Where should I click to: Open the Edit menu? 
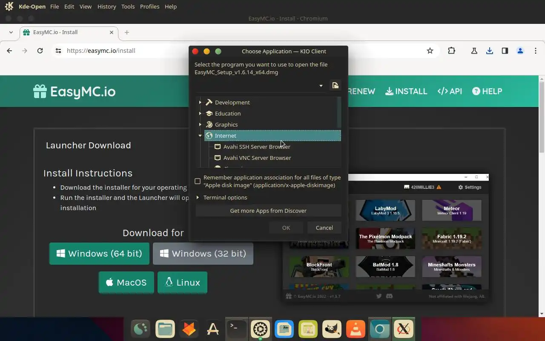pos(69,6)
